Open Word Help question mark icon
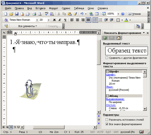The width and height of the screenshot is (151, 135). coord(123,14)
